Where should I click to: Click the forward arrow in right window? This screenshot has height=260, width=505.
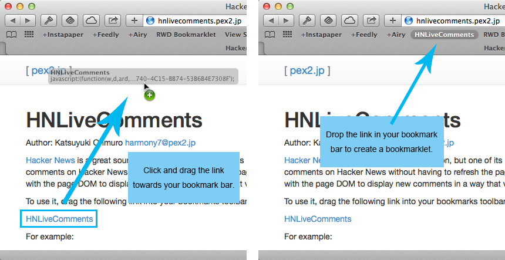(x=286, y=21)
